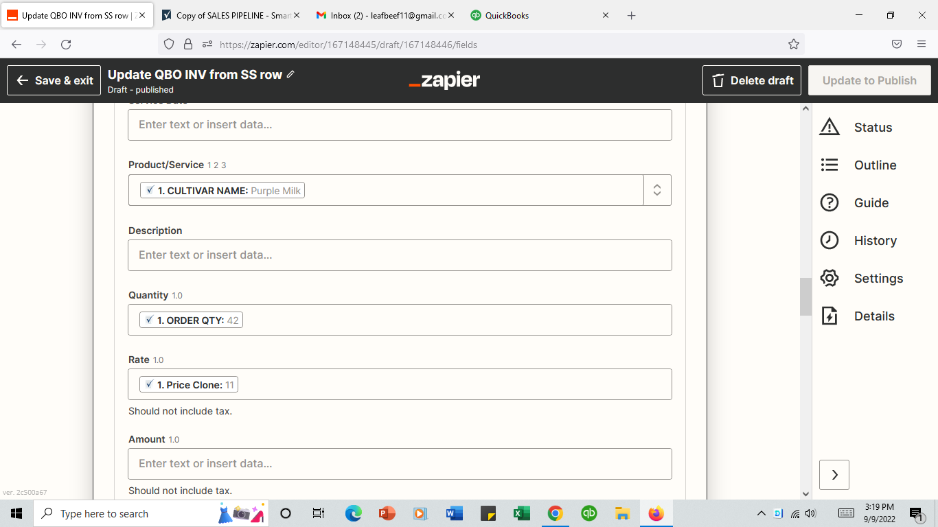Select the CULTIVAR NAME: Purple Milk pill
The width and height of the screenshot is (938, 527).
click(x=222, y=190)
